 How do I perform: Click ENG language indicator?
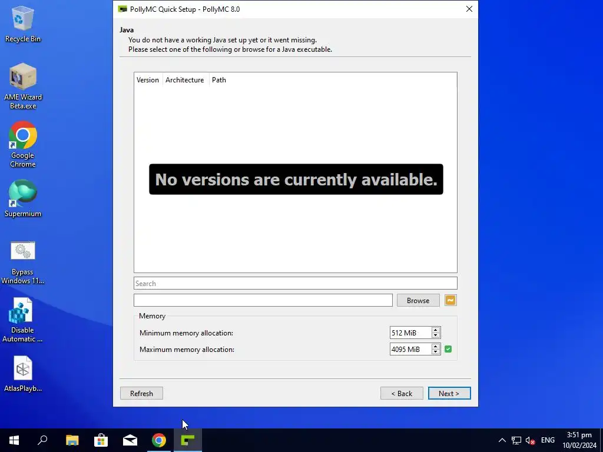tap(548, 440)
